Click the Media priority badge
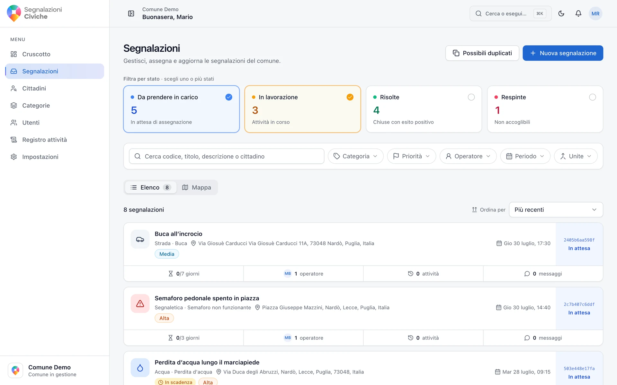The image size is (617, 385). click(167, 254)
